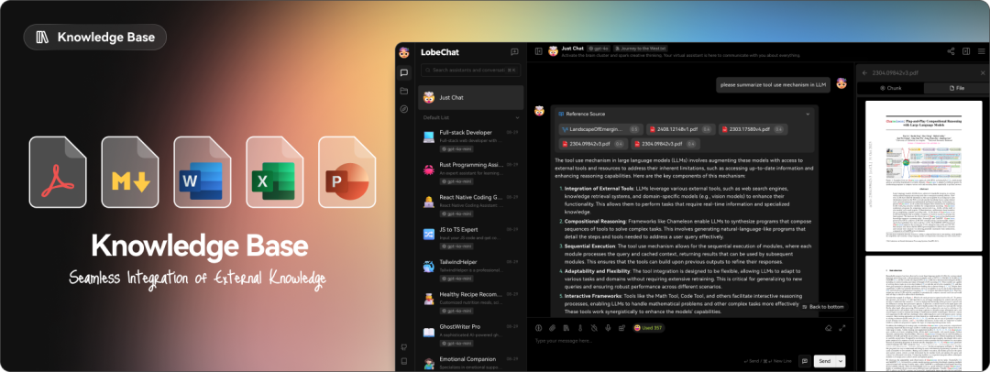
Task: Open the Discover compass icon in sidebar
Action: point(404,109)
